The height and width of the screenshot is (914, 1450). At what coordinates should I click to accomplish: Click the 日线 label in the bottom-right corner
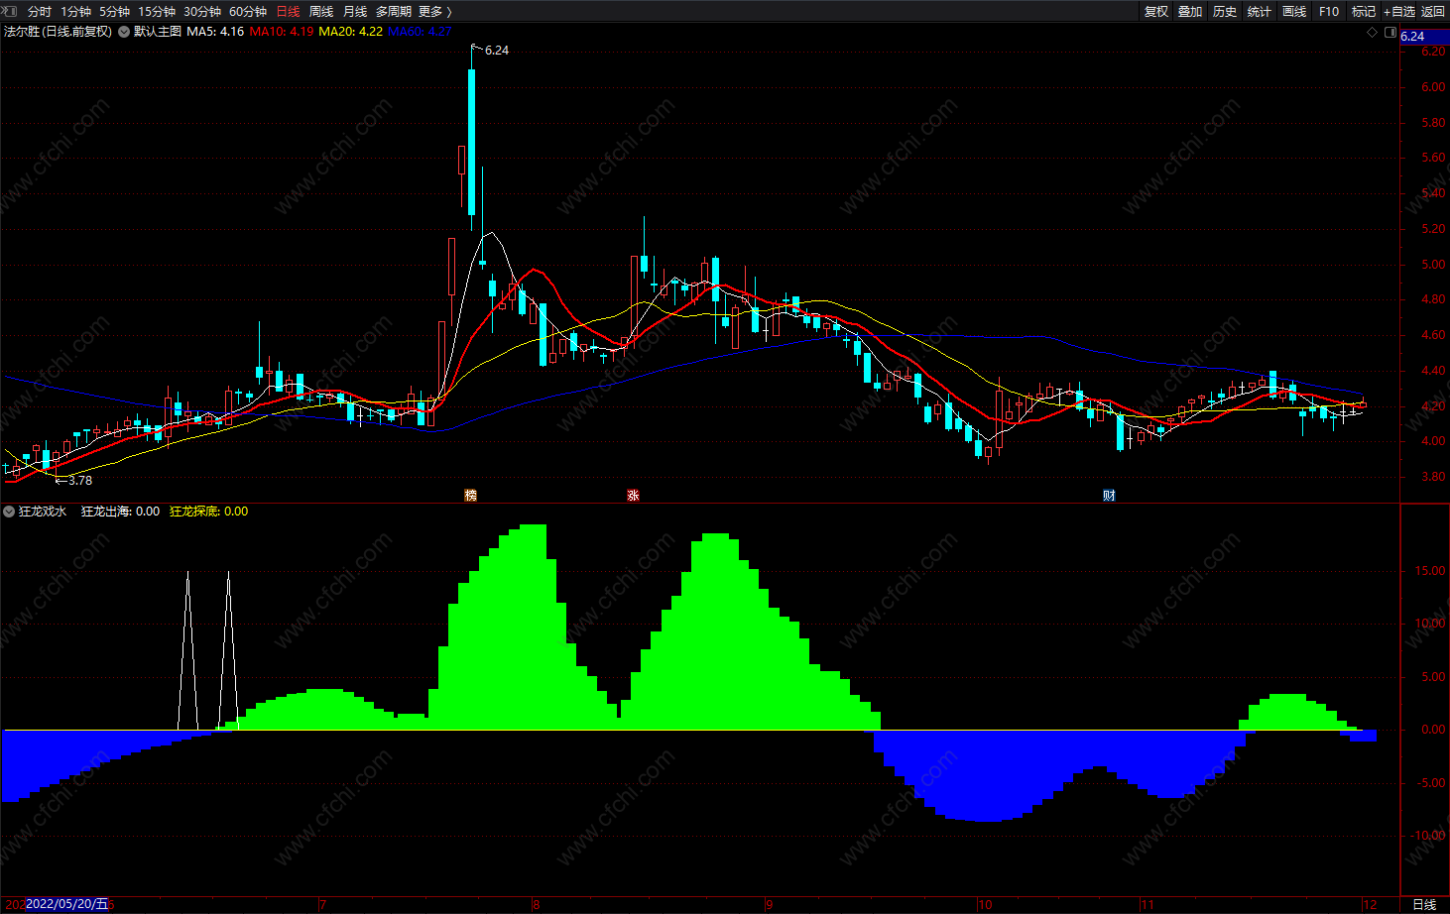(x=1424, y=904)
